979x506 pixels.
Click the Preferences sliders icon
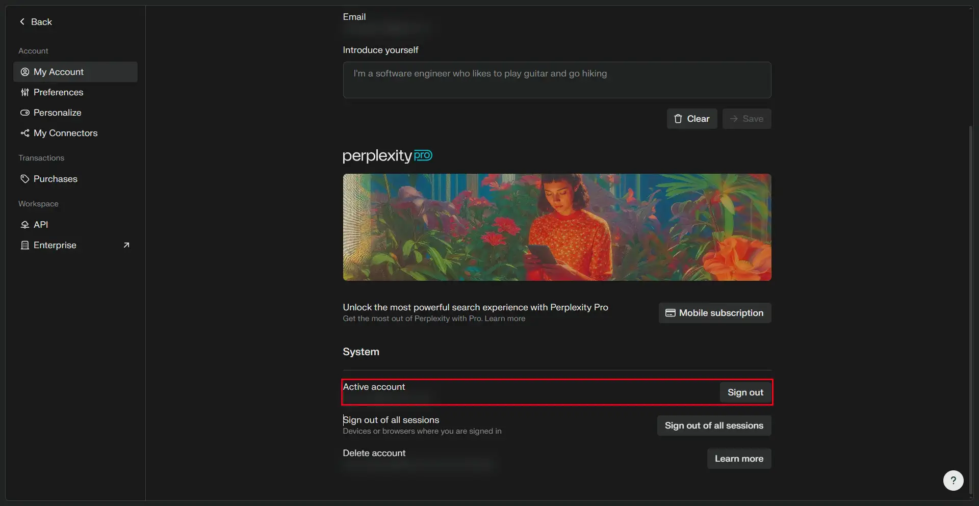pyautogui.click(x=24, y=92)
